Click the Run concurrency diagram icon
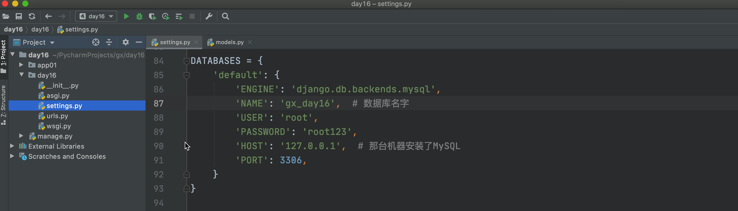 [x=179, y=17]
